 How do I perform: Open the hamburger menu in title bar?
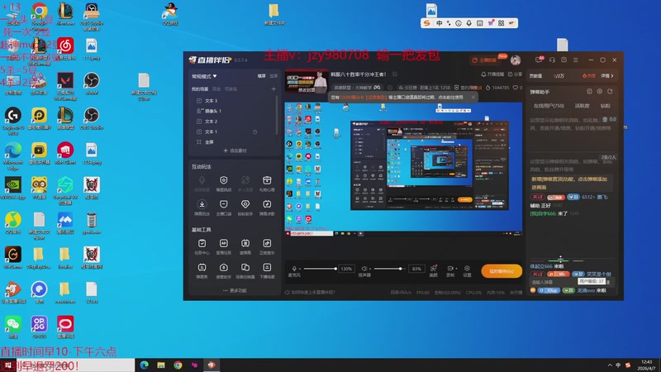pyautogui.click(x=575, y=60)
